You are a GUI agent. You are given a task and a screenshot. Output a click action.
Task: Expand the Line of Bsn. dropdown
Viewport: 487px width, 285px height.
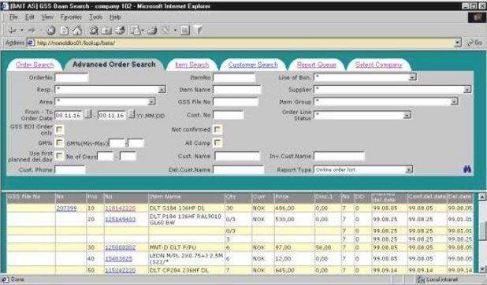pos(412,77)
